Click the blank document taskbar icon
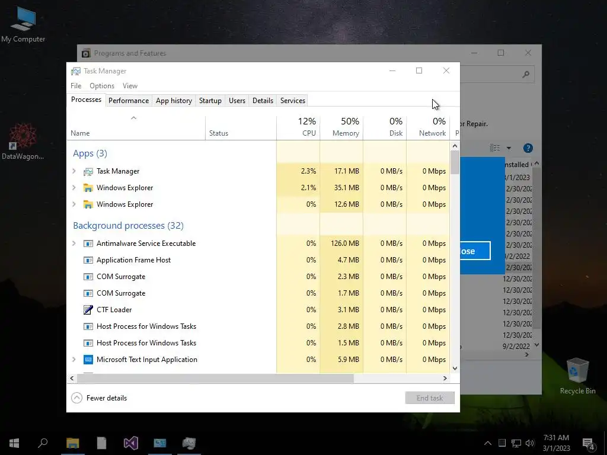 tap(101, 443)
